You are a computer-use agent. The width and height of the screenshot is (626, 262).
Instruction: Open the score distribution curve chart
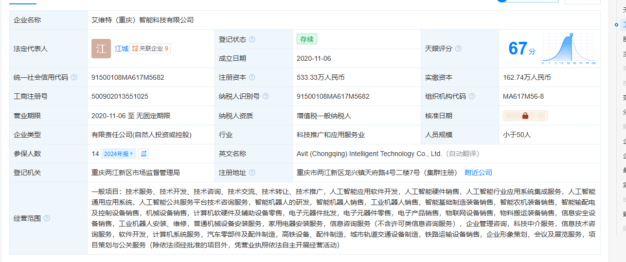569,49
